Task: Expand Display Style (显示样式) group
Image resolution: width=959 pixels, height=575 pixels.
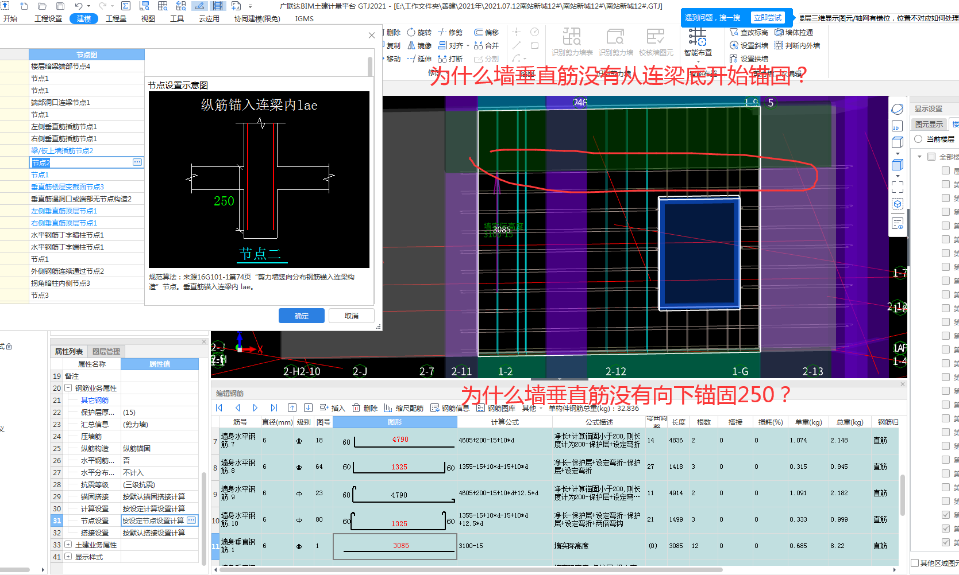Action: [x=68, y=557]
